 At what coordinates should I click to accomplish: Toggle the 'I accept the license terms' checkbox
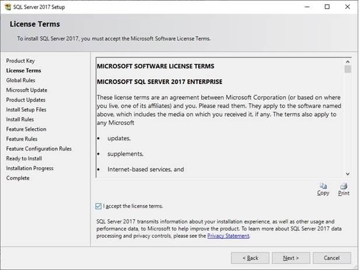(97, 206)
